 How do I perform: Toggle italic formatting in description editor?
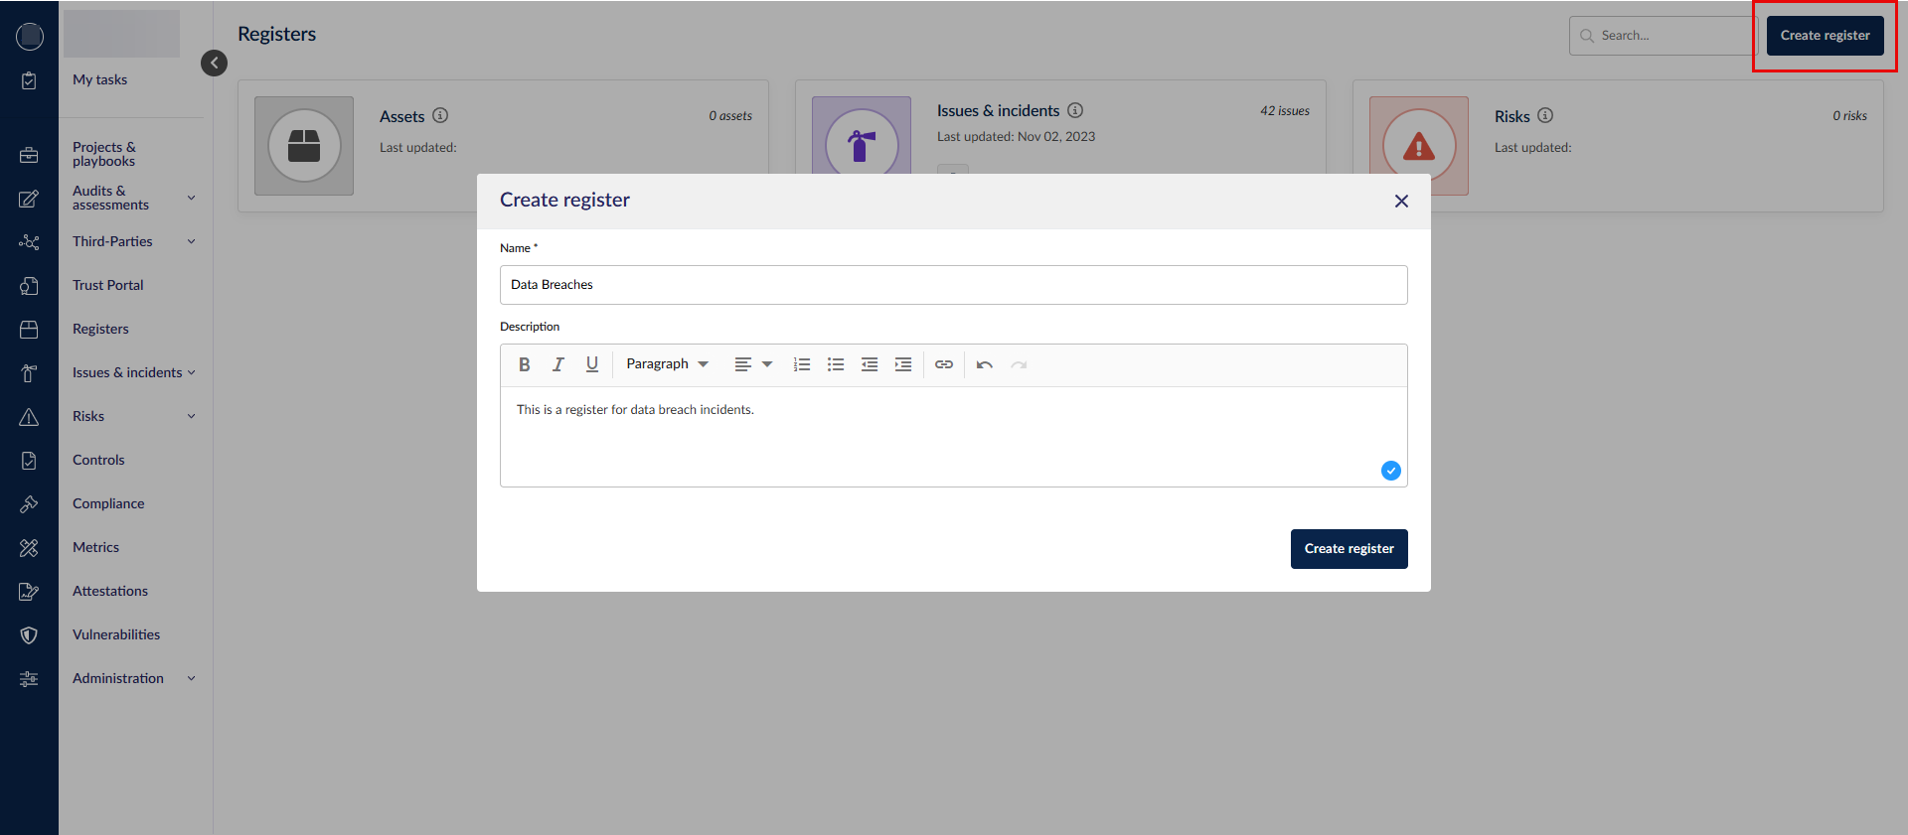coord(558,364)
